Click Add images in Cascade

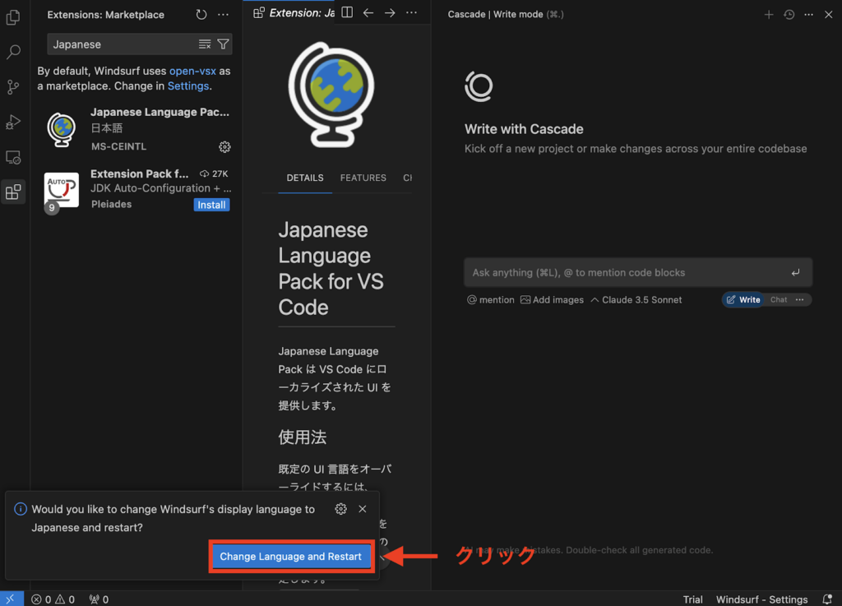click(x=552, y=299)
